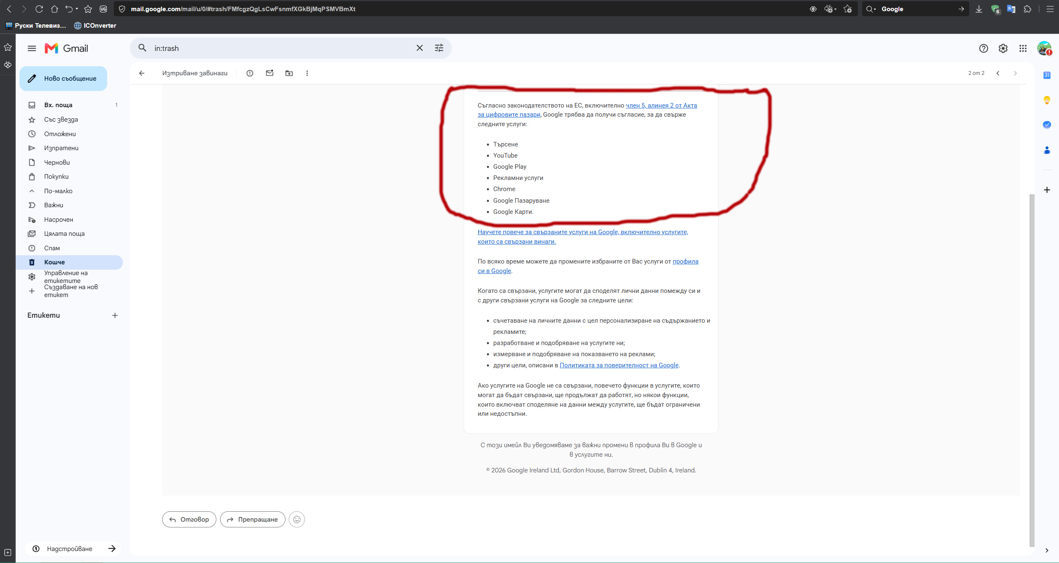1059x563 pixels.
Task: Open 'Изпратени' sent folder
Action: (x=69, y=148)
